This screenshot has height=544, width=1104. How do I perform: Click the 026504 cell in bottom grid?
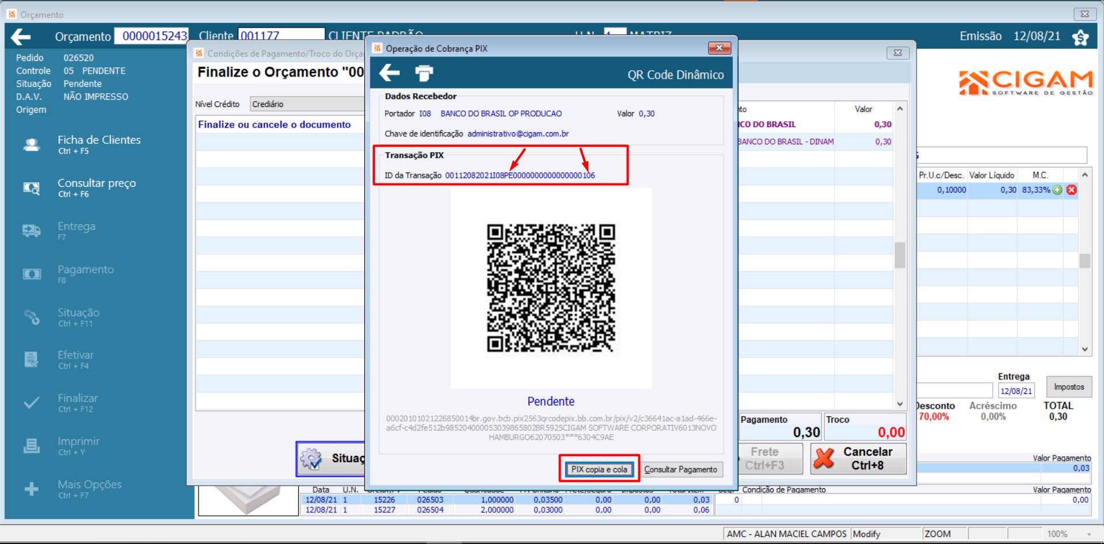point(430,509)
